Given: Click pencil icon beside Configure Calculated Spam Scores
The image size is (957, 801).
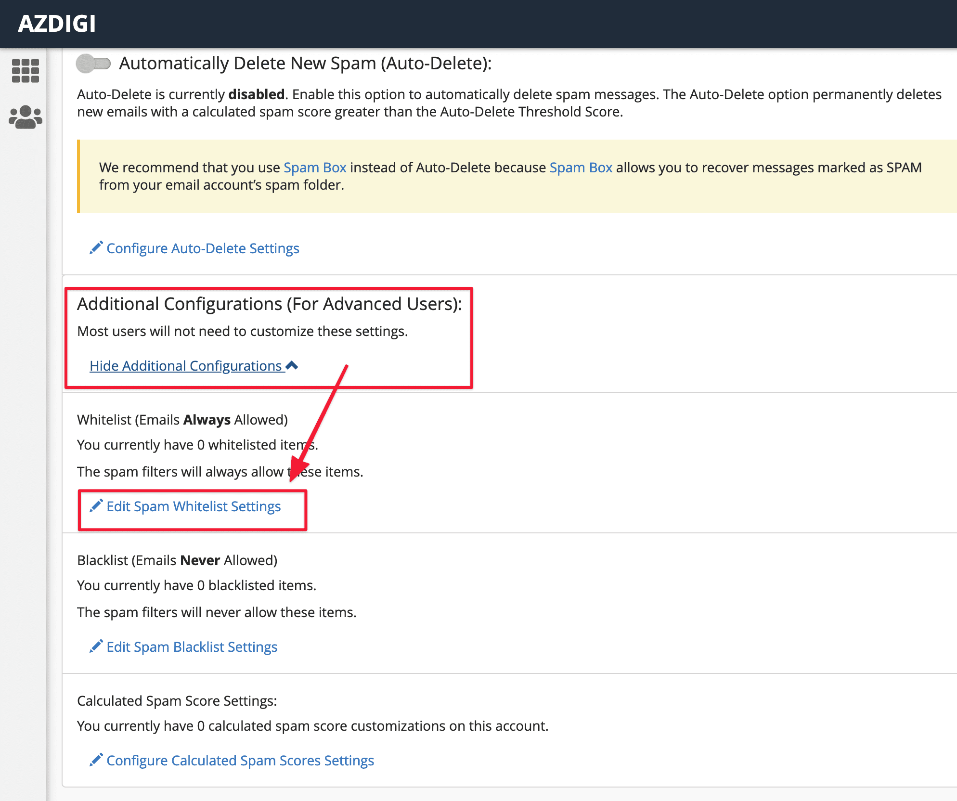Looking at the screenshot, I should coord(96,760).
